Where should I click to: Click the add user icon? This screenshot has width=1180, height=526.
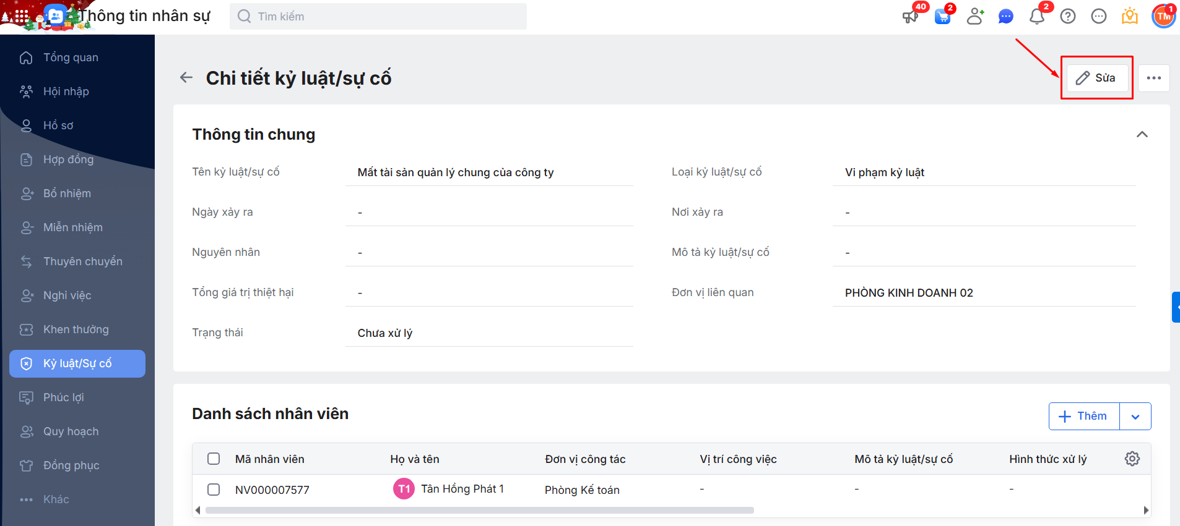(x=975, y=17)
